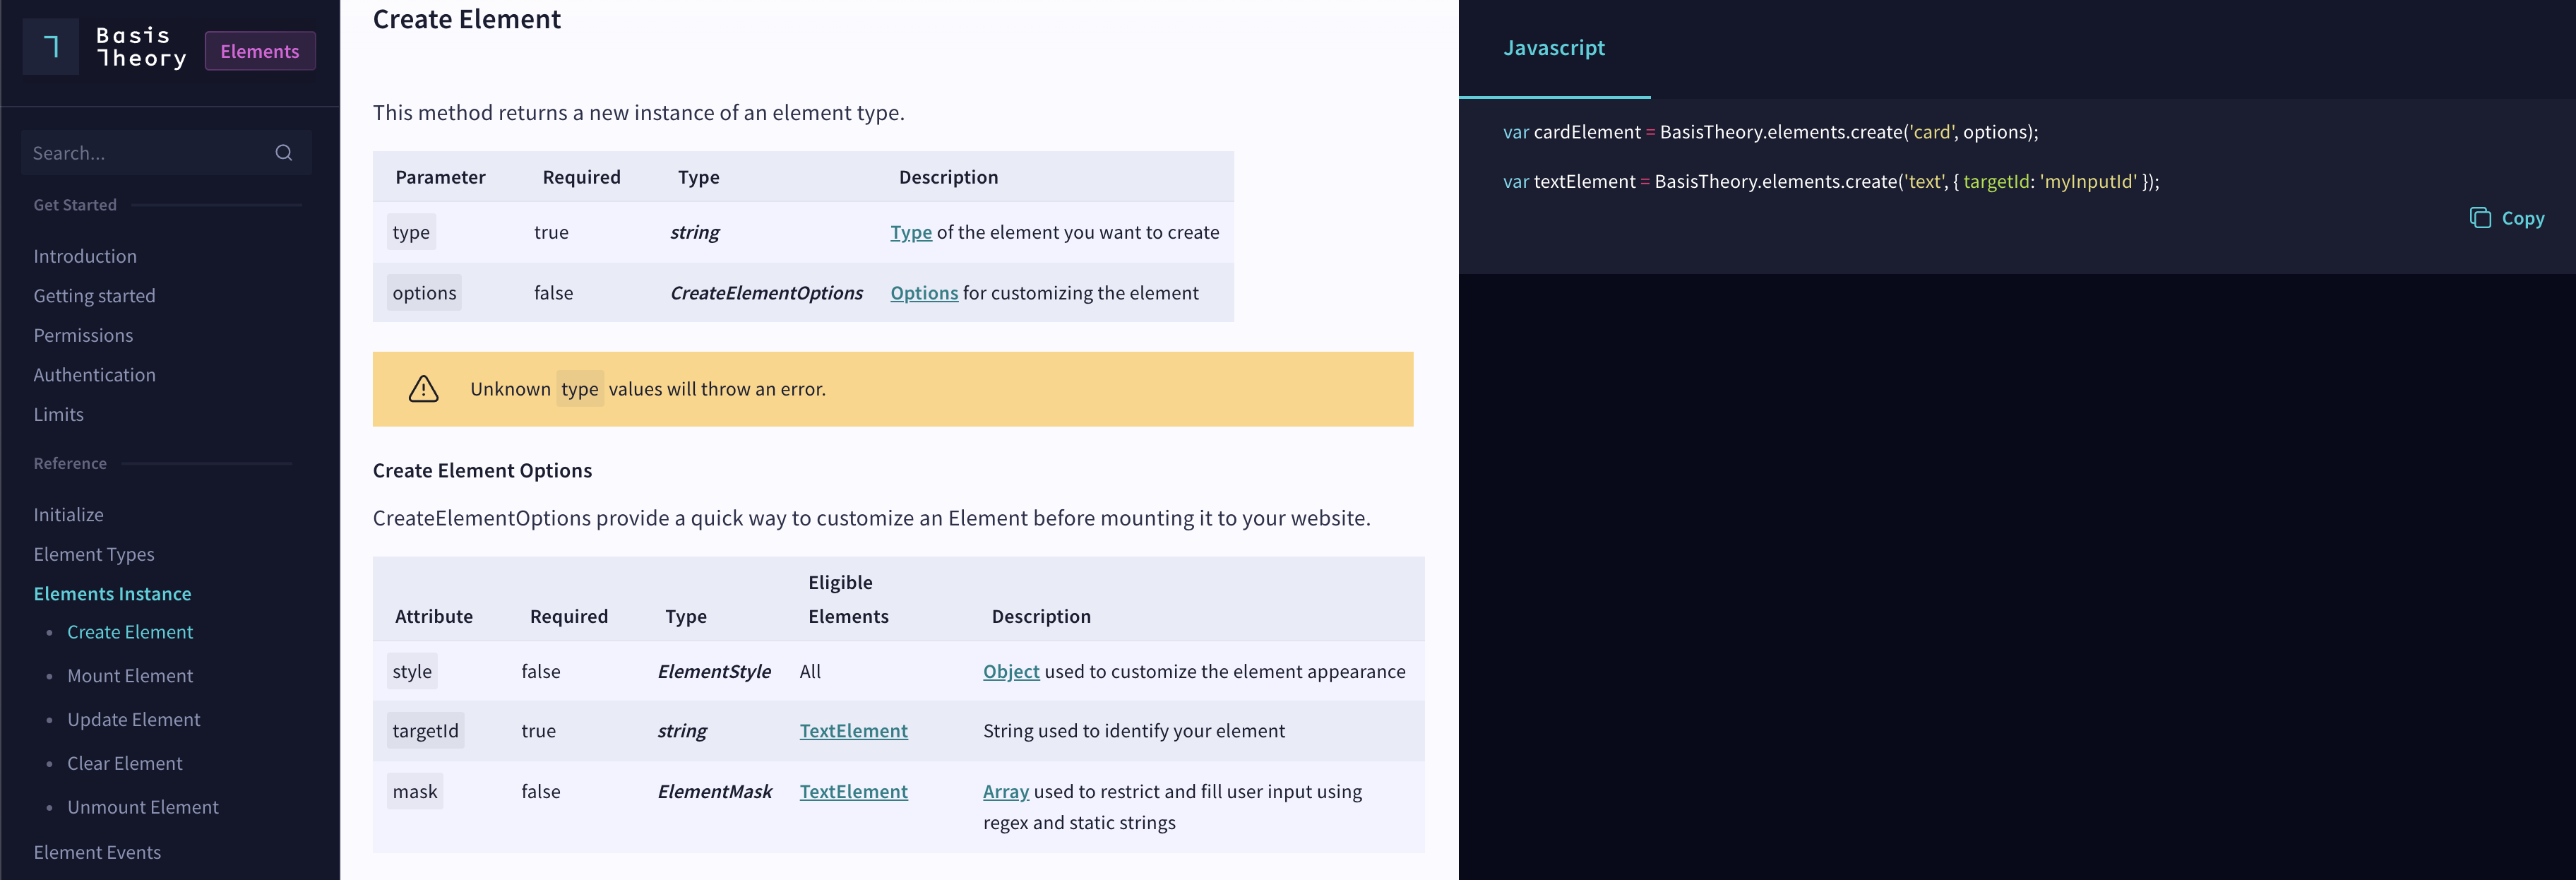Open Element Events in sidebar
This screenshot has height=880, width=2576.
click(97, 852)
